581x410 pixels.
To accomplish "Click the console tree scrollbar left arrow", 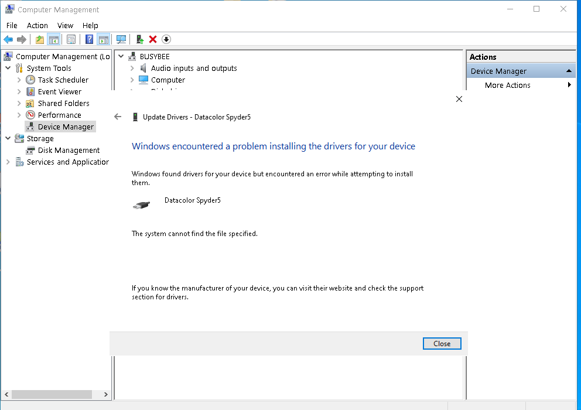I will click(x=6, y=394).
